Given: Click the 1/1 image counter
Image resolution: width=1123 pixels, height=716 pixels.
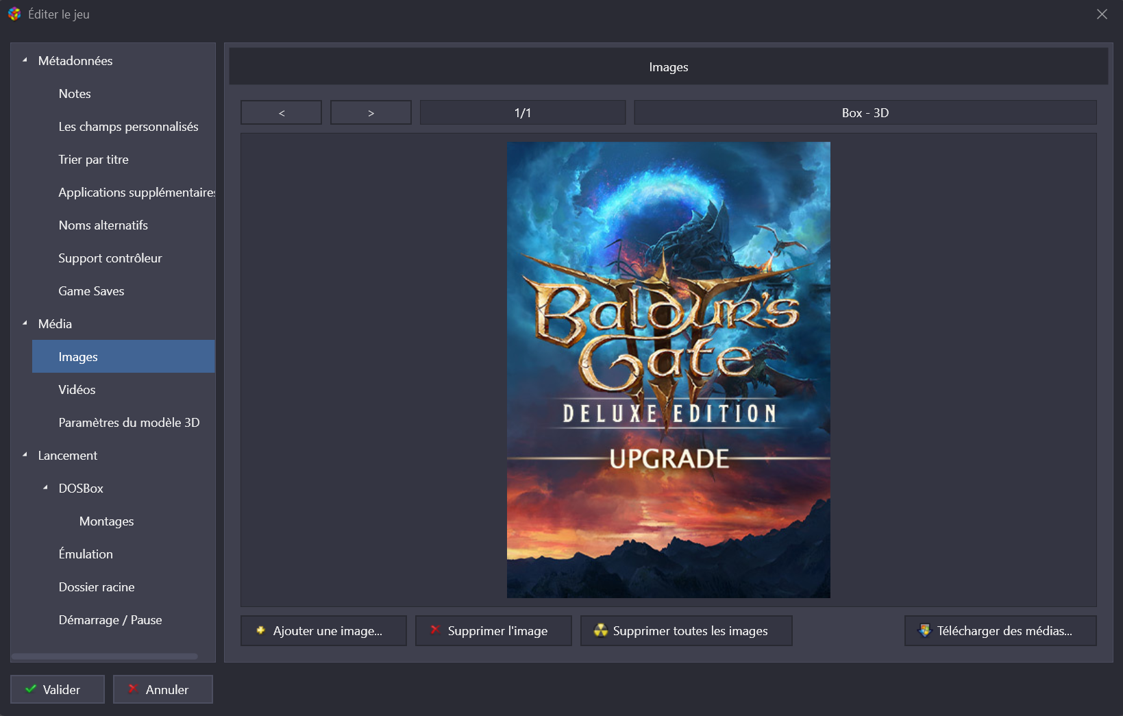Looking at the screenshot, I should coord(523,112).
